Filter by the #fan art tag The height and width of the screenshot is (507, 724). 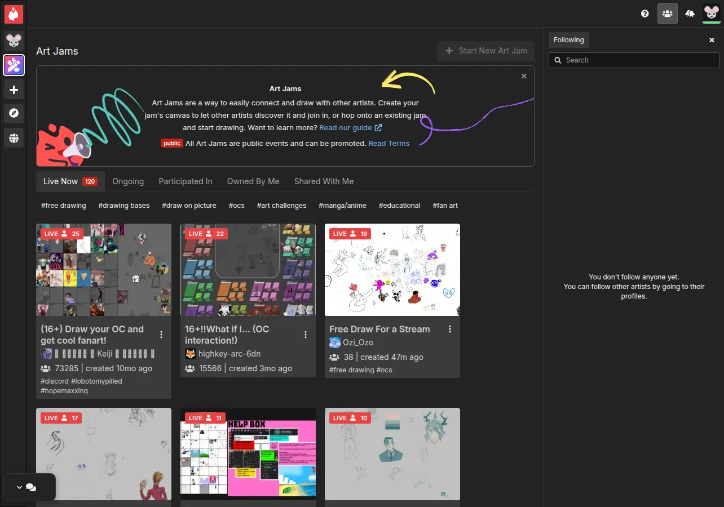[445, 206]
